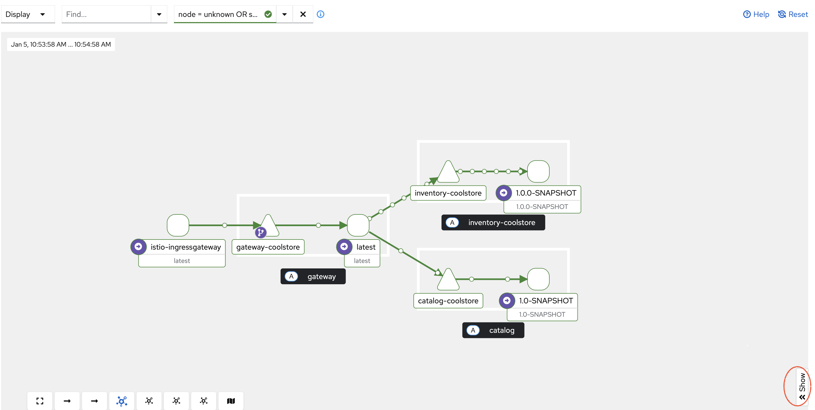Screen dimensions: 815x410
Task: Click the Reset icon at top right
Action: click(x=781, y=14)
